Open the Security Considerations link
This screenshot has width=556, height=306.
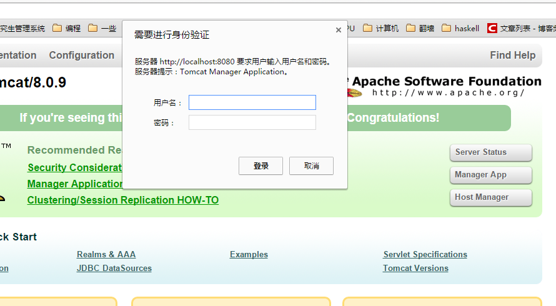(75, 167)
